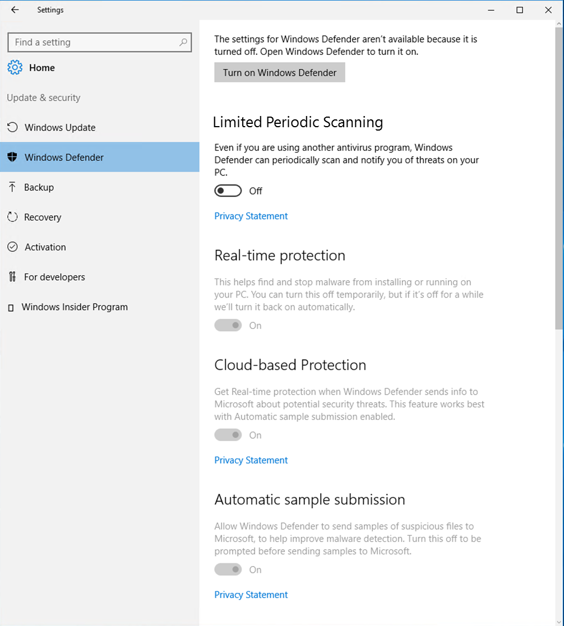
Task: Open Privacy Statement under Cloud-based Protection
Action: 251,460
